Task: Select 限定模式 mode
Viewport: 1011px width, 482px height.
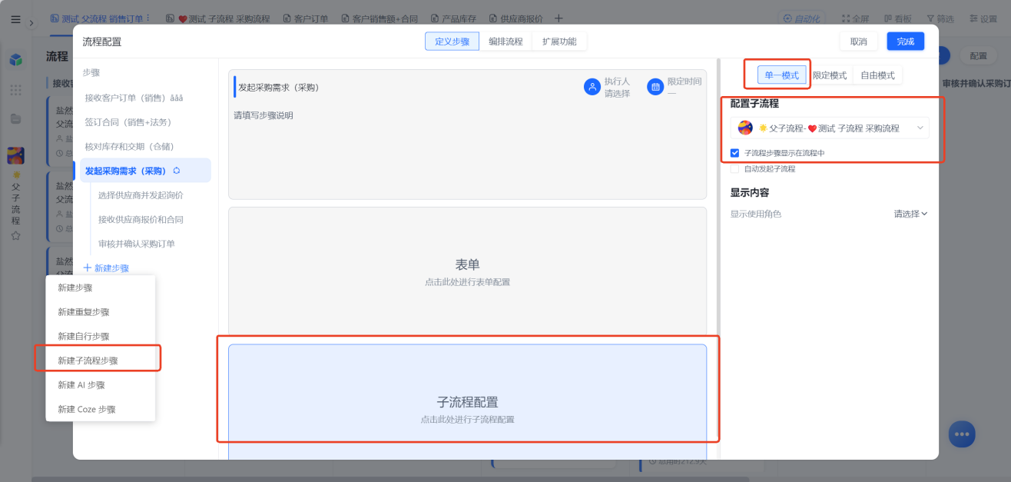Action: pyautogui.click(x=830, y=75)
